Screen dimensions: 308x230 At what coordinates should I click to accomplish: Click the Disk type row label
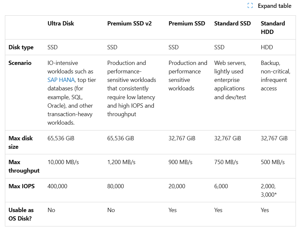click(x=21, y=47)
